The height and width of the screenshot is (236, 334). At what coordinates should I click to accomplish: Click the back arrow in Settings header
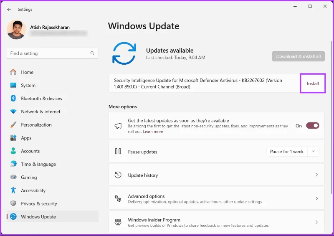[x=9, y=9]
